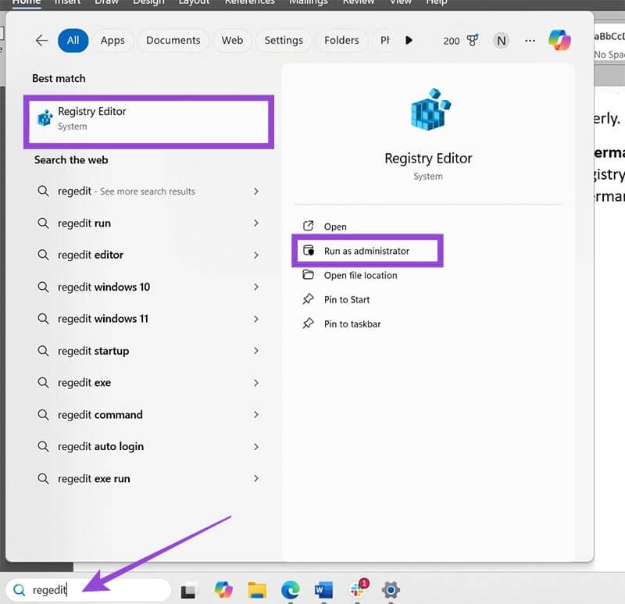625x604 pixels.
Task: Expand chevron beside 'regedit startup'
Action: click(256, 351)
